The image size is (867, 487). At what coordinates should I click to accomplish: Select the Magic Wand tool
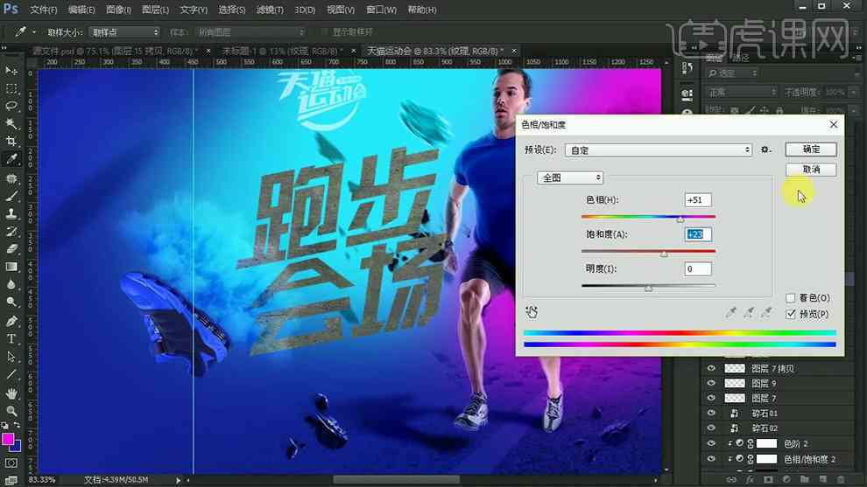pyautogui.click(x=11, y=123)
